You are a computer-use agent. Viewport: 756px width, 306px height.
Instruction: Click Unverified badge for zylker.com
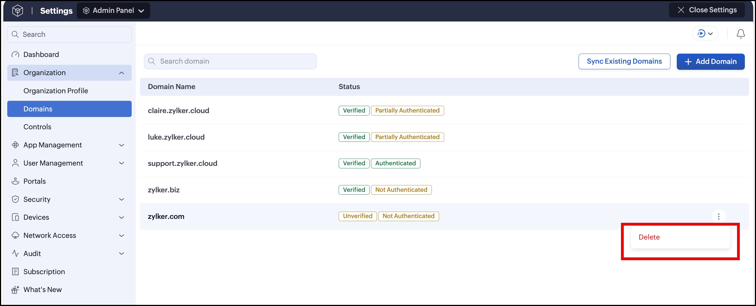click(x=357, y=216)
